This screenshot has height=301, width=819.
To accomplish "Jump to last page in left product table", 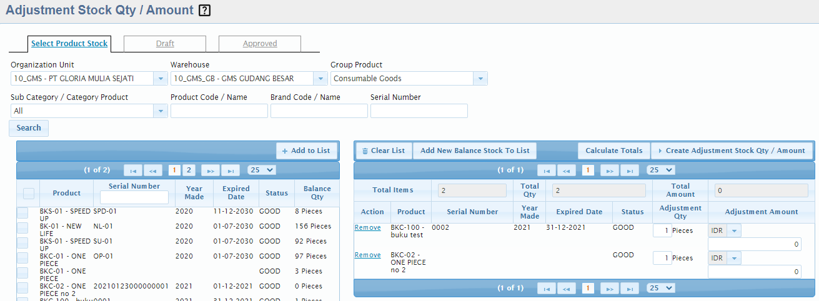I will (231, 170).
